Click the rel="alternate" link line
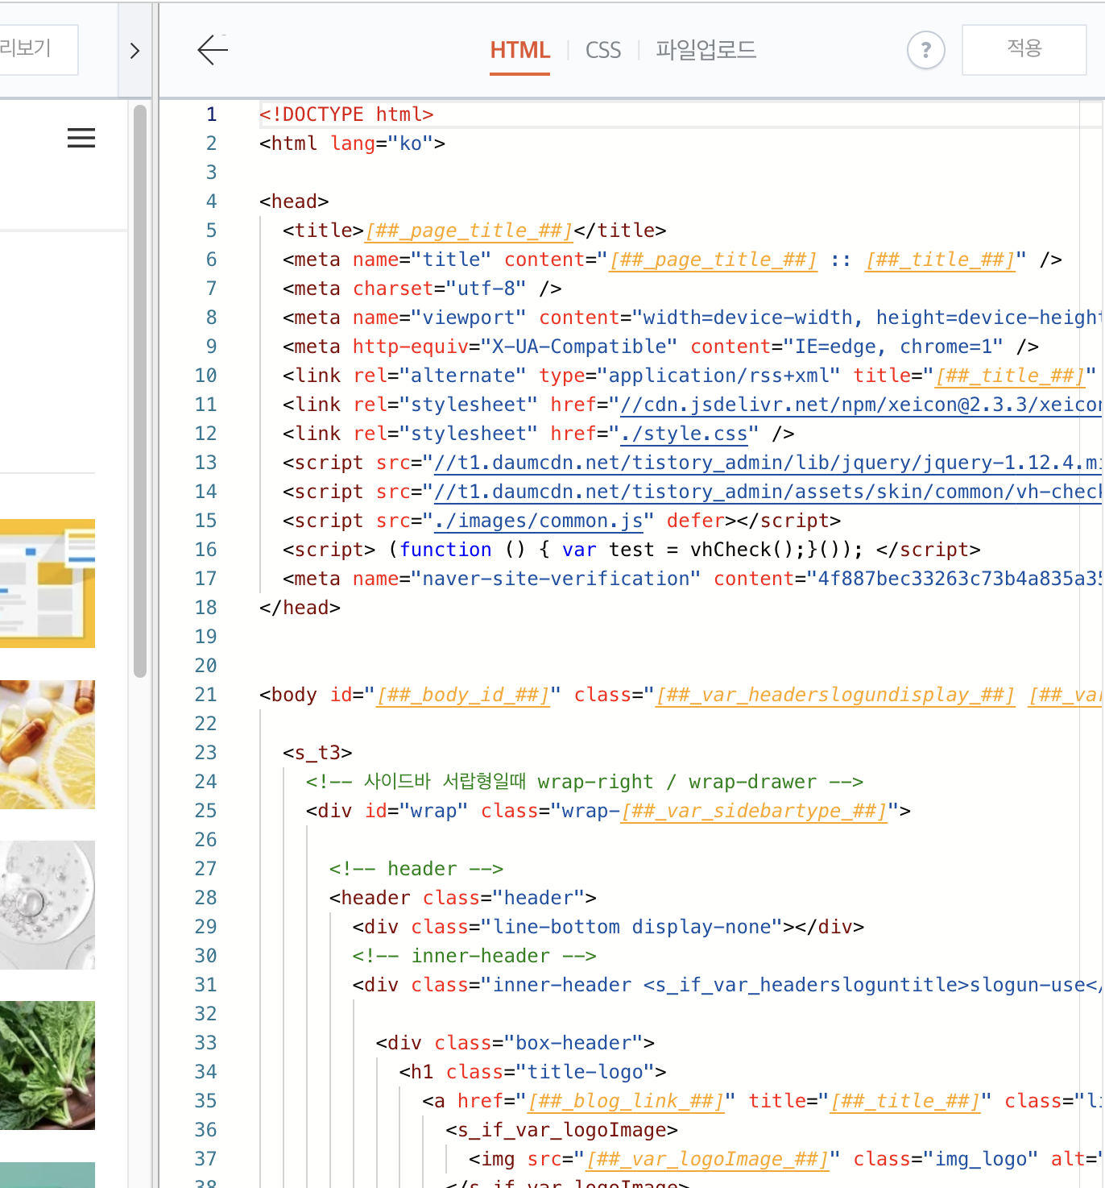1105x1188 pixels. pyautogui.click(x=689, y=376)
